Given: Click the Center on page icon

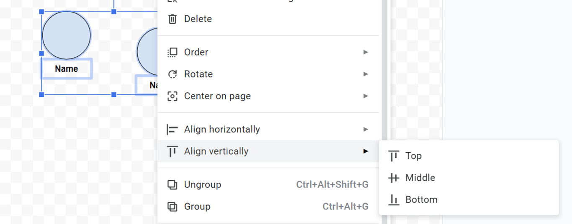Looking at the screenshot, I should pyautogui.click(x=172, y=96).
